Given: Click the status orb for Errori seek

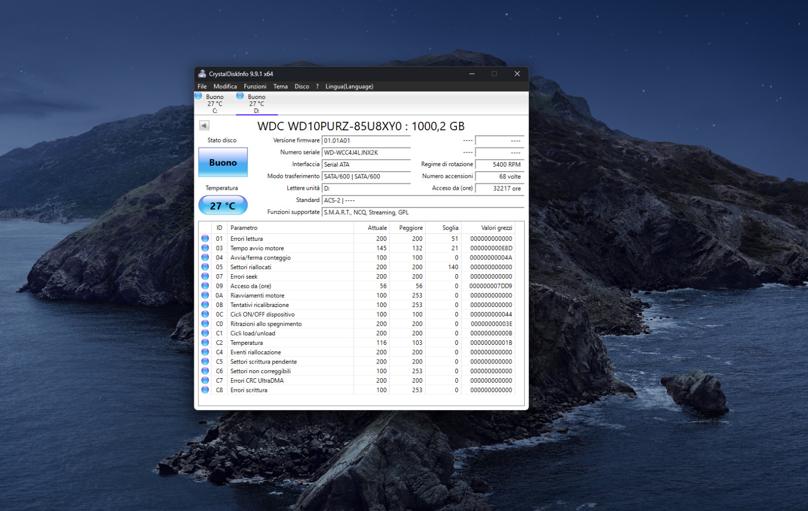Looking at the screenshot, I should click(x=205, y=276).
